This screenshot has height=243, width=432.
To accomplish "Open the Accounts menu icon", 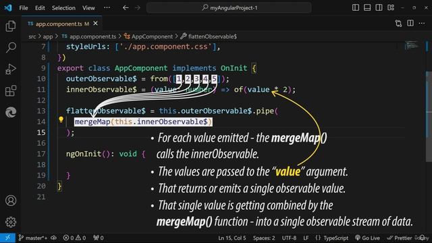I will tap(11, 200).
